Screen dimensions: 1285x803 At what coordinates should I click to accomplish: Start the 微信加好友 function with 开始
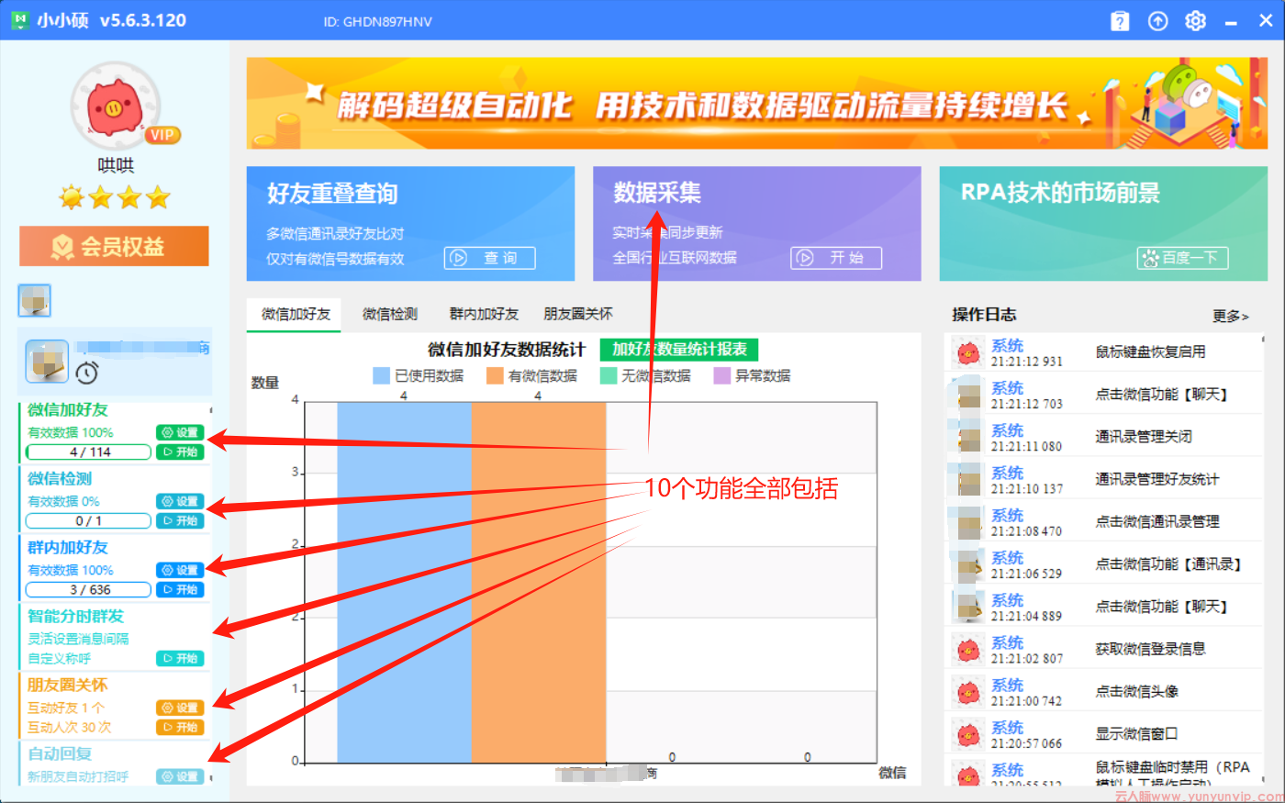pos(180,452)
